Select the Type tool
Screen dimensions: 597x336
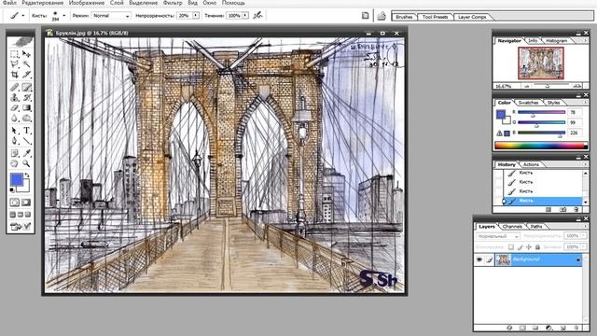26,131
